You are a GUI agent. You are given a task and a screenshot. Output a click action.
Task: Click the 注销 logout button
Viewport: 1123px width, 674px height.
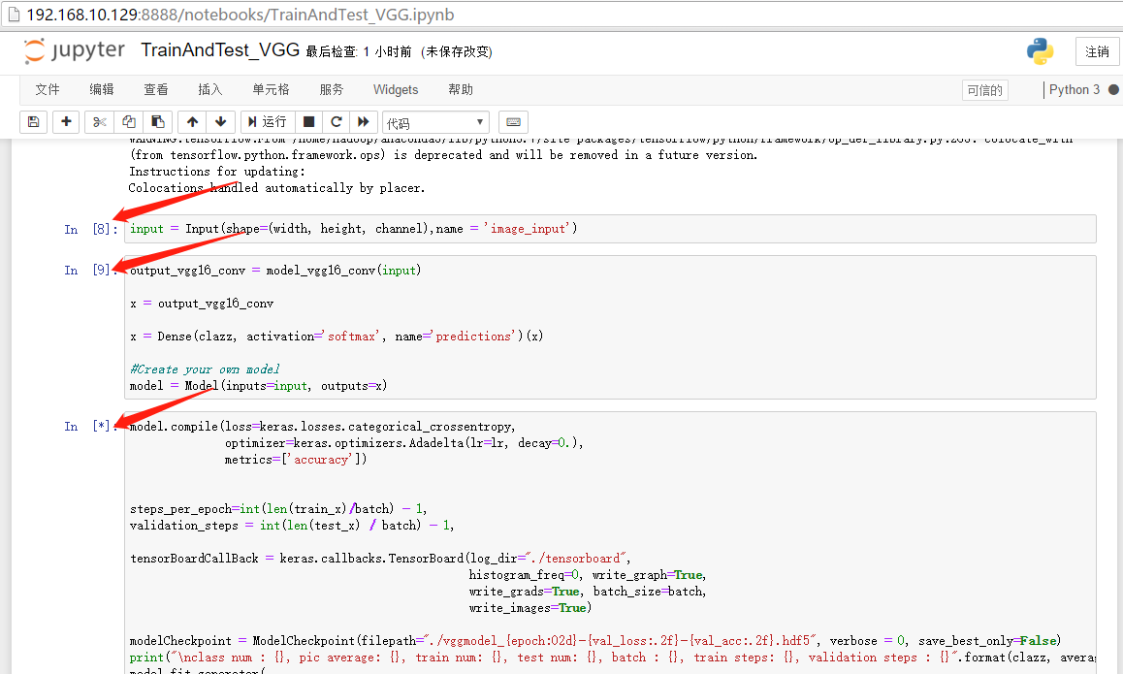1097,51
